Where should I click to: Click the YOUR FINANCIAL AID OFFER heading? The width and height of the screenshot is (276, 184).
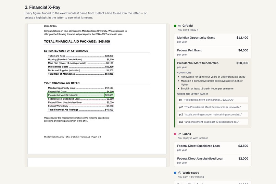click(62, 83)
